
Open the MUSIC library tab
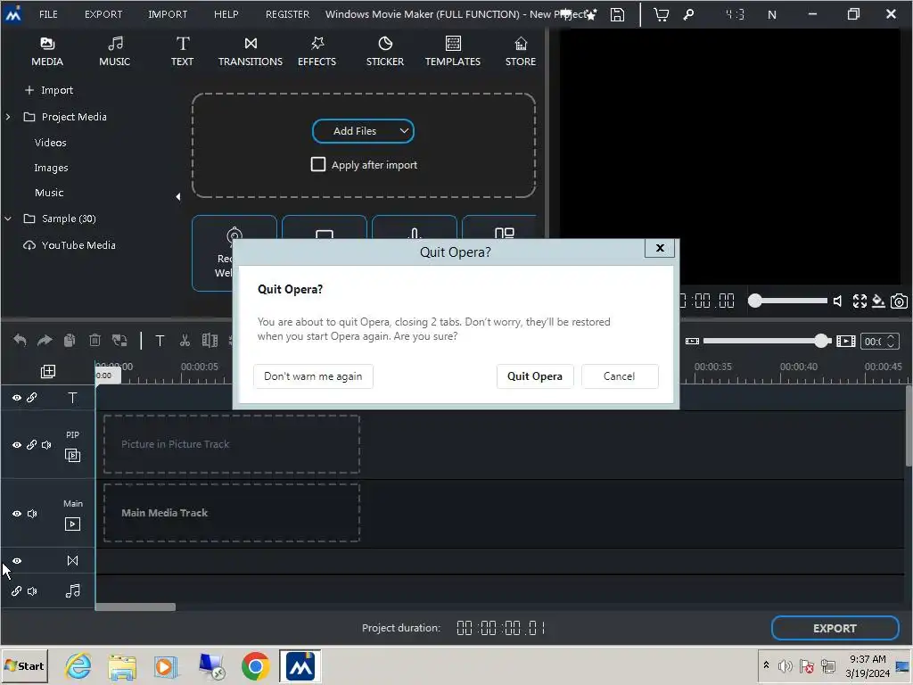coord(115,51)
